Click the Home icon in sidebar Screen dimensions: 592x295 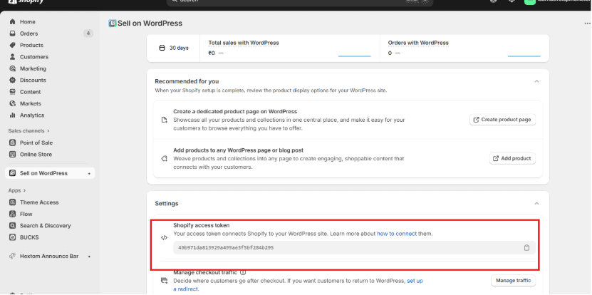(x=12, y=22)
